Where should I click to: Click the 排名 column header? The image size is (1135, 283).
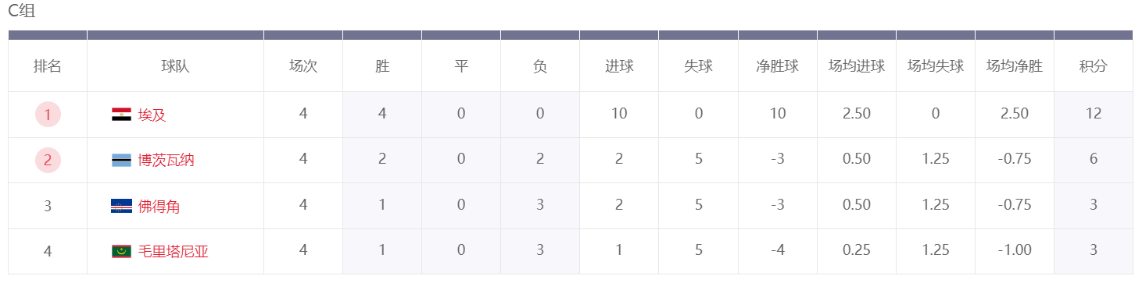(48, 66)
